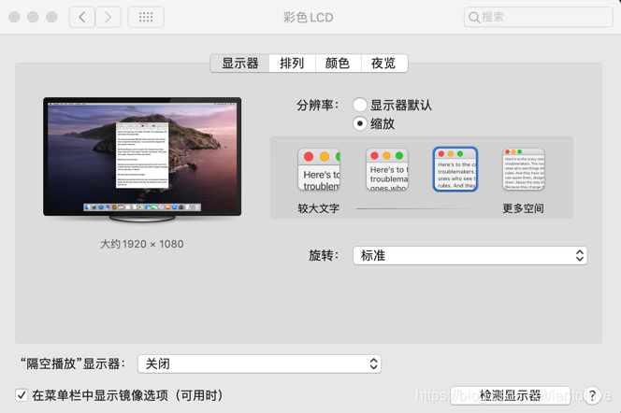Screen dimensions: 621x413
Task: Click the magnifier icon in search box
Action: click(x=473, y=17)
